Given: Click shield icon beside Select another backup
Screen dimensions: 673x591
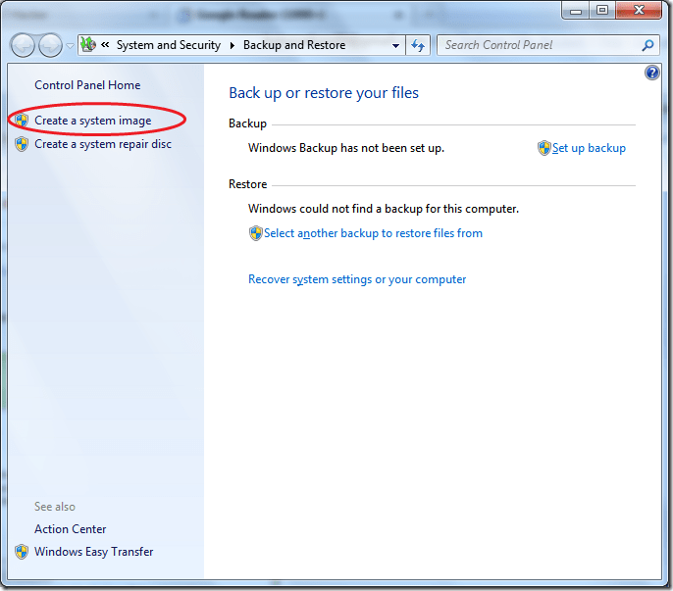Looking at the screenshot, I should tap(256, 233).
